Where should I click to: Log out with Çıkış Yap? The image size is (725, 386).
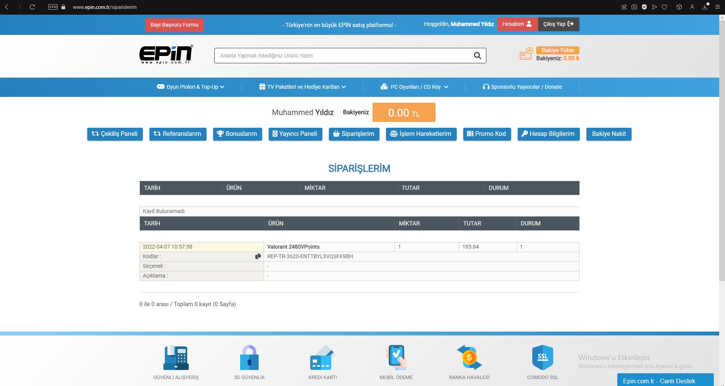pos(559,24)
